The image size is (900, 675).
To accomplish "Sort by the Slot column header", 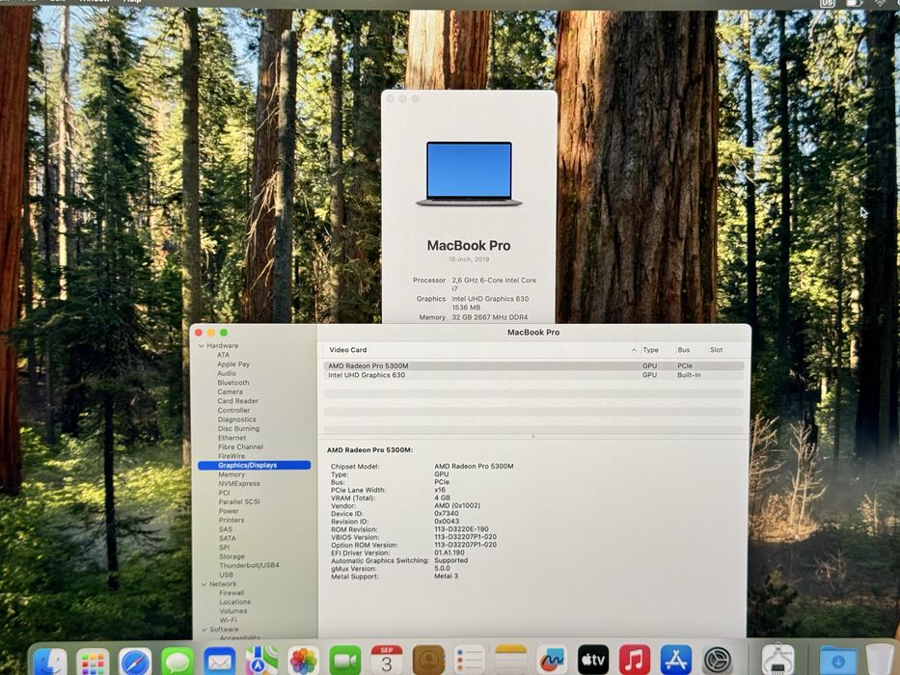I will point(716,349).
